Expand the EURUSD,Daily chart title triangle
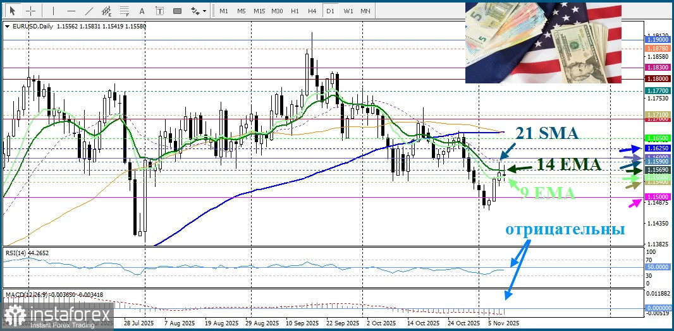This screenshot has height=331, width=674. [6, 26]
